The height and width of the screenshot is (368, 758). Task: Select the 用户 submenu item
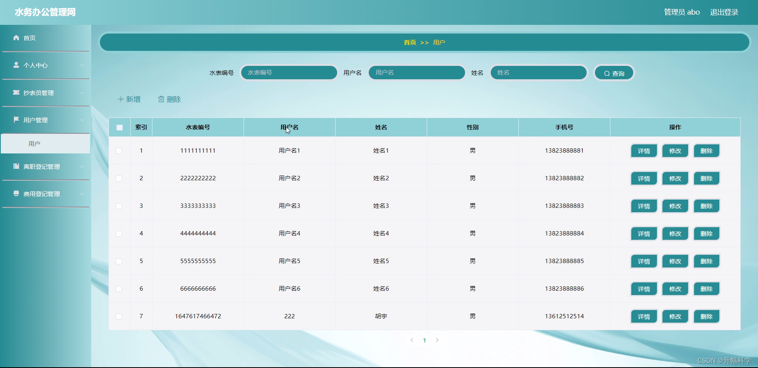coord(35,144)
